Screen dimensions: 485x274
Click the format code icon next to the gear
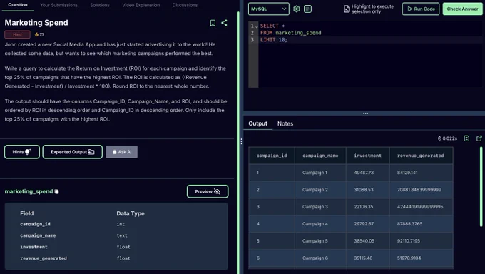[x=307, y=9]
